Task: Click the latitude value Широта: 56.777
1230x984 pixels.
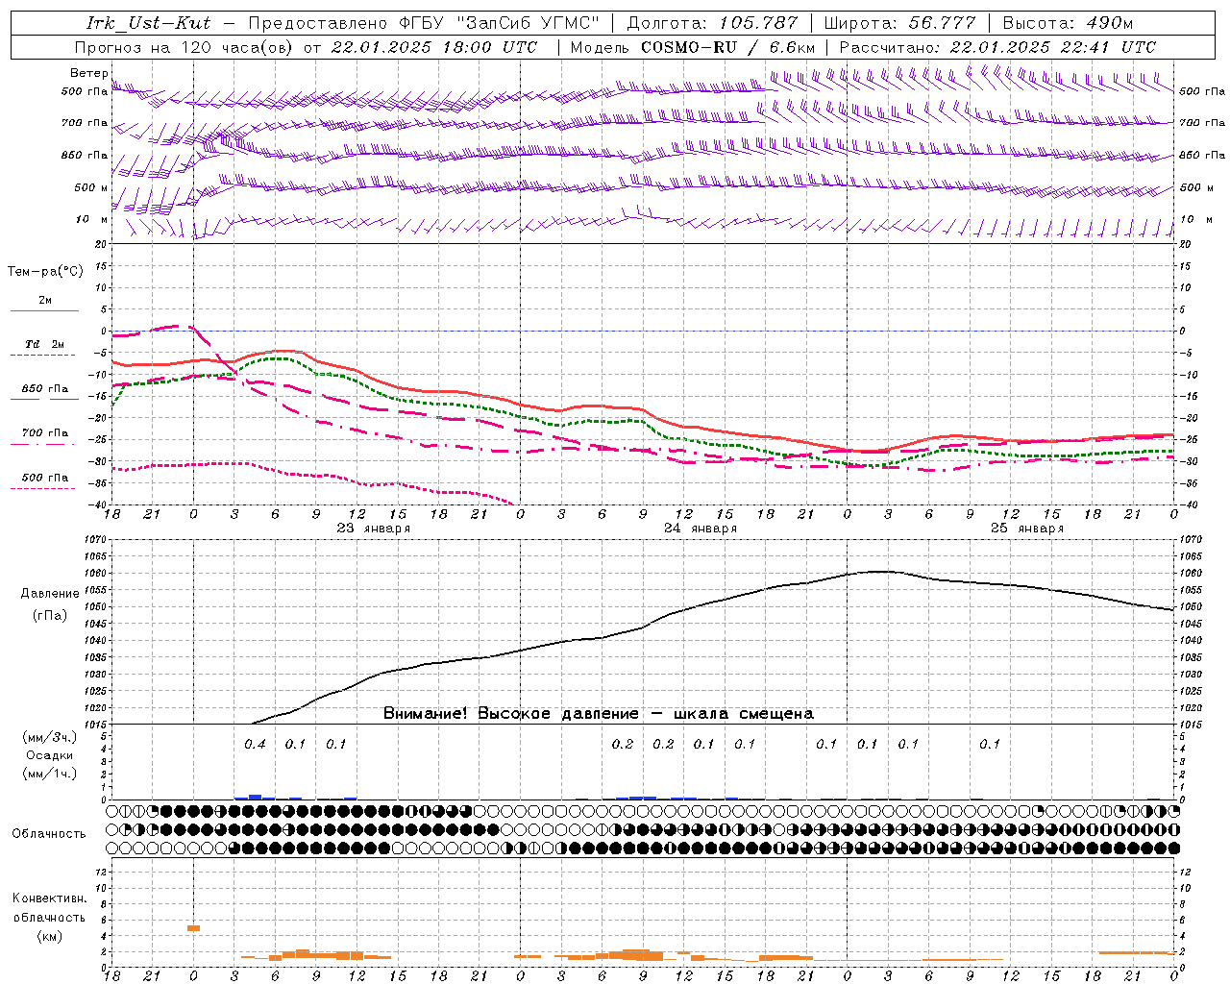Action: coord(900,23)
